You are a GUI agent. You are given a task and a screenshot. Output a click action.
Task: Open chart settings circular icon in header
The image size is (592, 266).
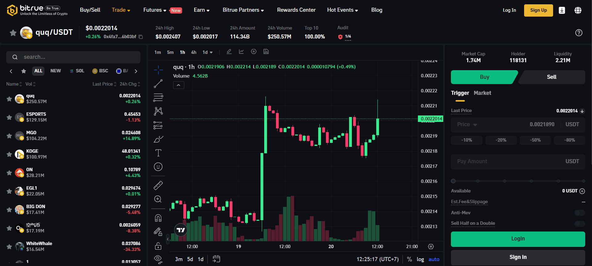coord(254,52)
